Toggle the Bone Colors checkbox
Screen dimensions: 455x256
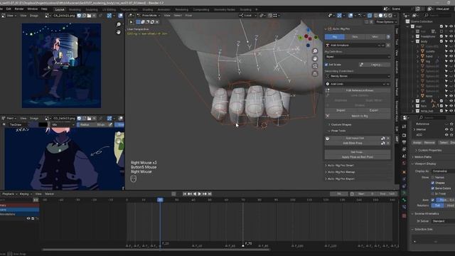point(433,188)
